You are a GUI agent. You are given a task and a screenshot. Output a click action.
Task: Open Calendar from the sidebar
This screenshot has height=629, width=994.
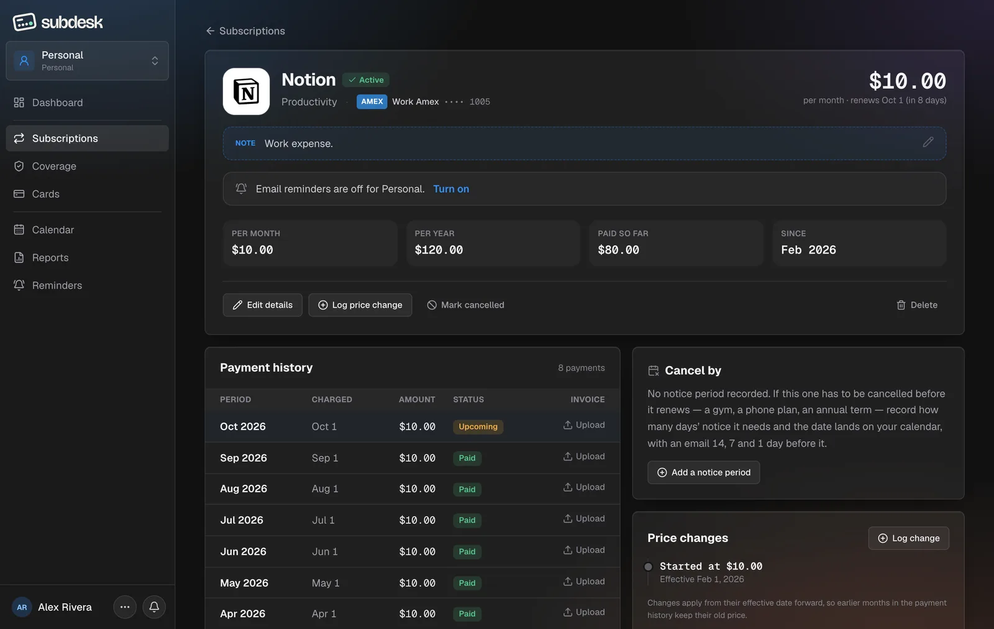click(87, 229)
